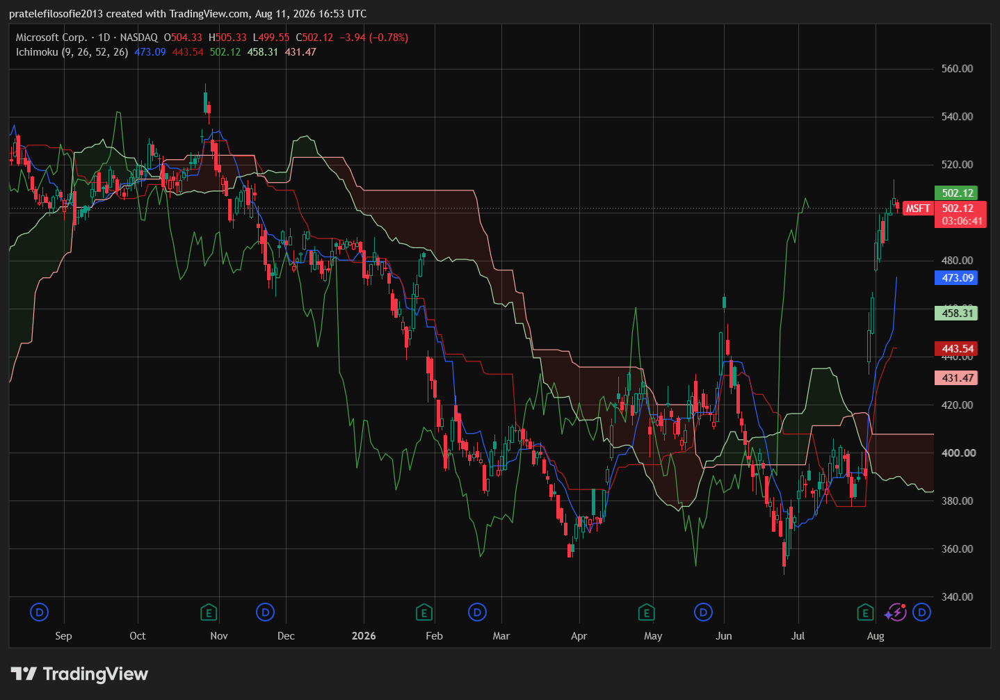Select 458.31 in the Ichimoku legend

tap(263, 52)
